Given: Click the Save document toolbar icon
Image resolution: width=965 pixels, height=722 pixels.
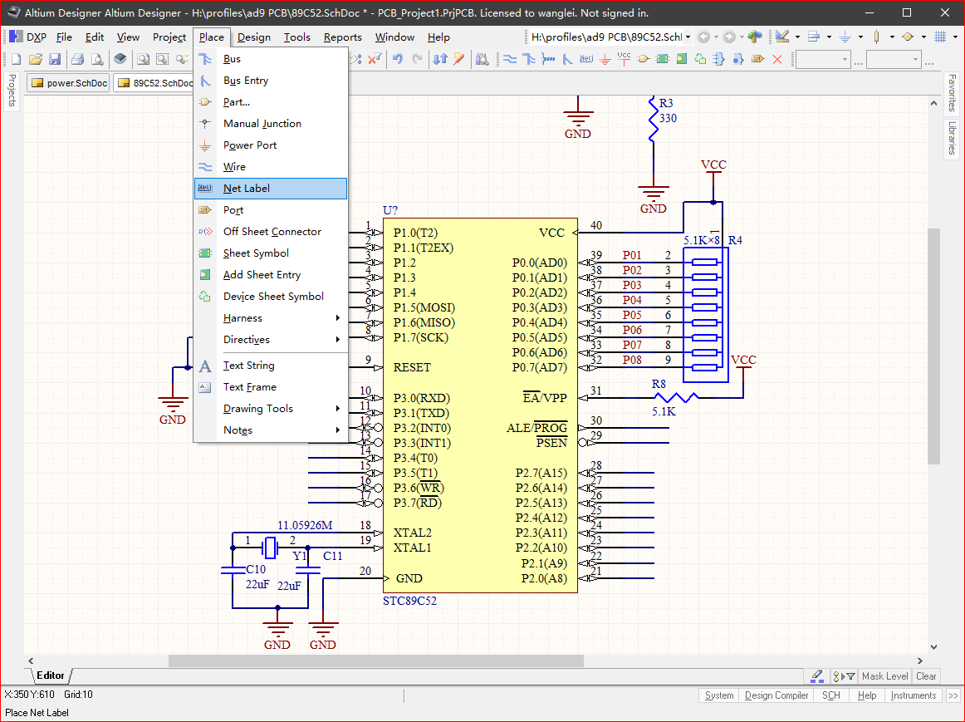Looking at the screenshot, I should pyautogui.click(x=55, y=59).
